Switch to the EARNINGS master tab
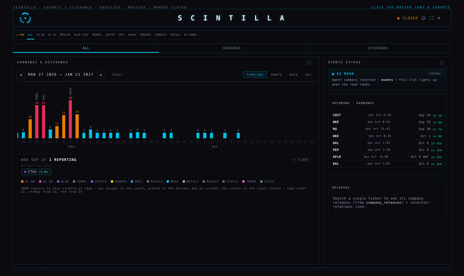Viewport: 464px width, 276px height. (232, 48)
